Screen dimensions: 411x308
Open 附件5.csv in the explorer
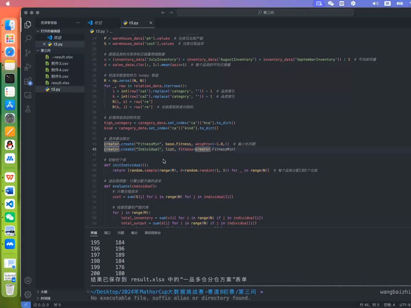click(60, 76)
